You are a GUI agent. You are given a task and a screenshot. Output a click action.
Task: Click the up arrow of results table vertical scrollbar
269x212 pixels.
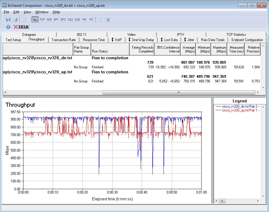pos(263,45)
